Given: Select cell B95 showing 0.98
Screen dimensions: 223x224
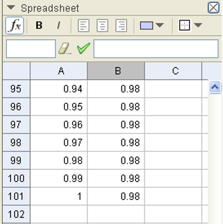Looking at the screenshot, I should [116, 89].
